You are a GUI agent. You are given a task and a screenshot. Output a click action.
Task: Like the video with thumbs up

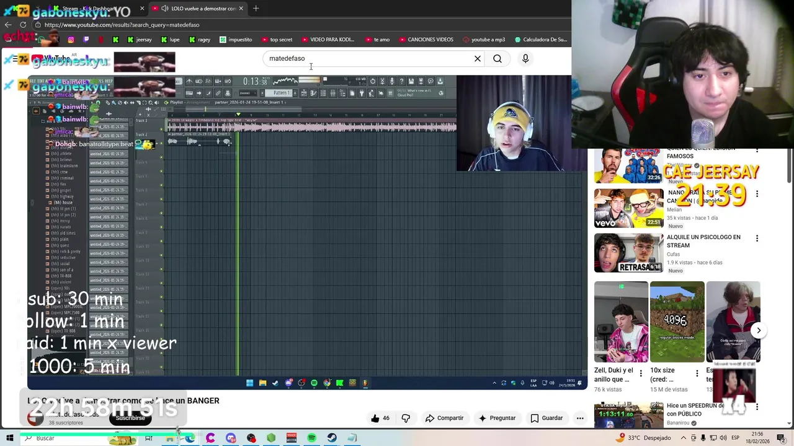[x=380, y=418]
